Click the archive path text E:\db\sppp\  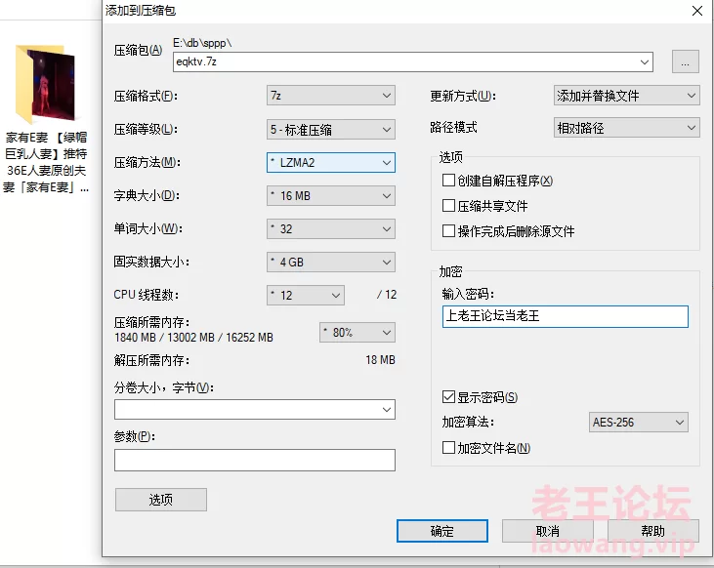coord(202,43)
